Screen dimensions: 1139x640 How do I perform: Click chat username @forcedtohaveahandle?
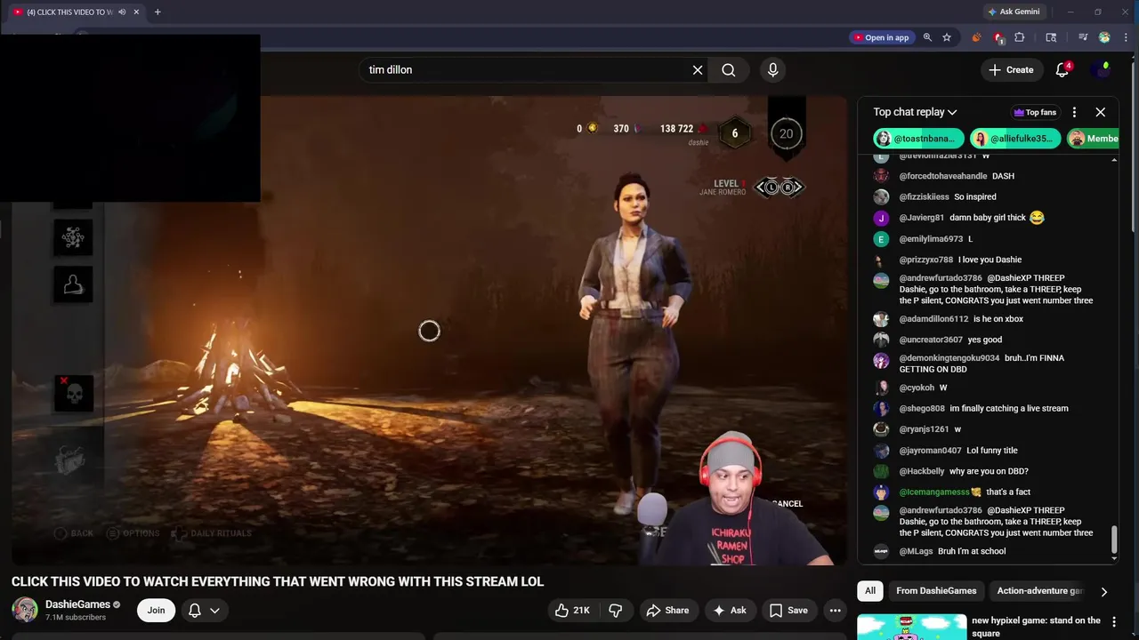pyautogui.click(x=943, y=176)
